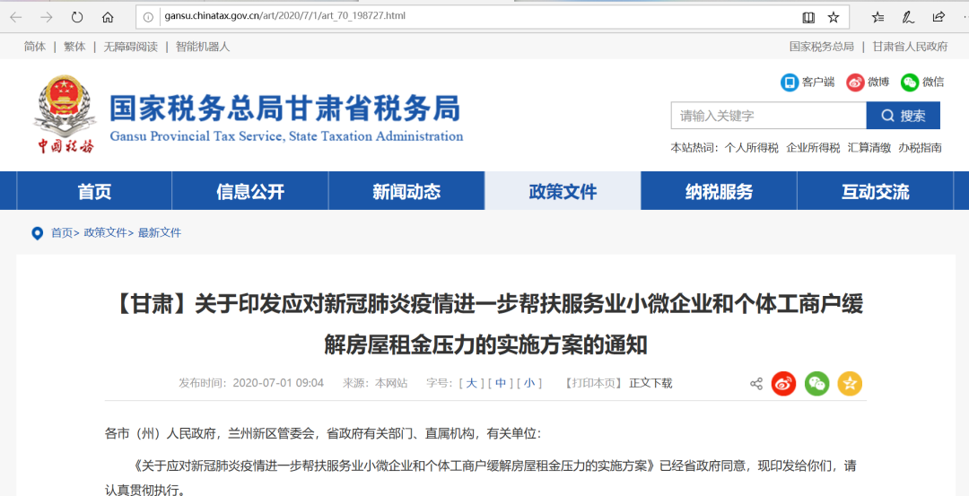Click hot word 办税指南

click(921, 148)
